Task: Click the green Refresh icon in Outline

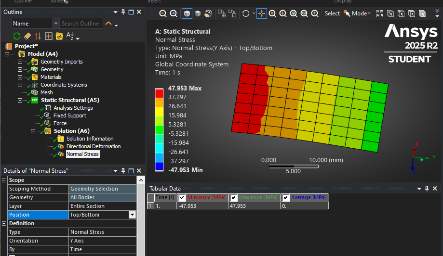Action: click(17, 36)
